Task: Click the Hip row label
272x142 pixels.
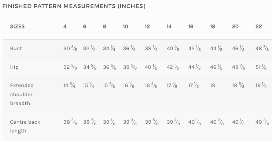Action: coord(14,67)
